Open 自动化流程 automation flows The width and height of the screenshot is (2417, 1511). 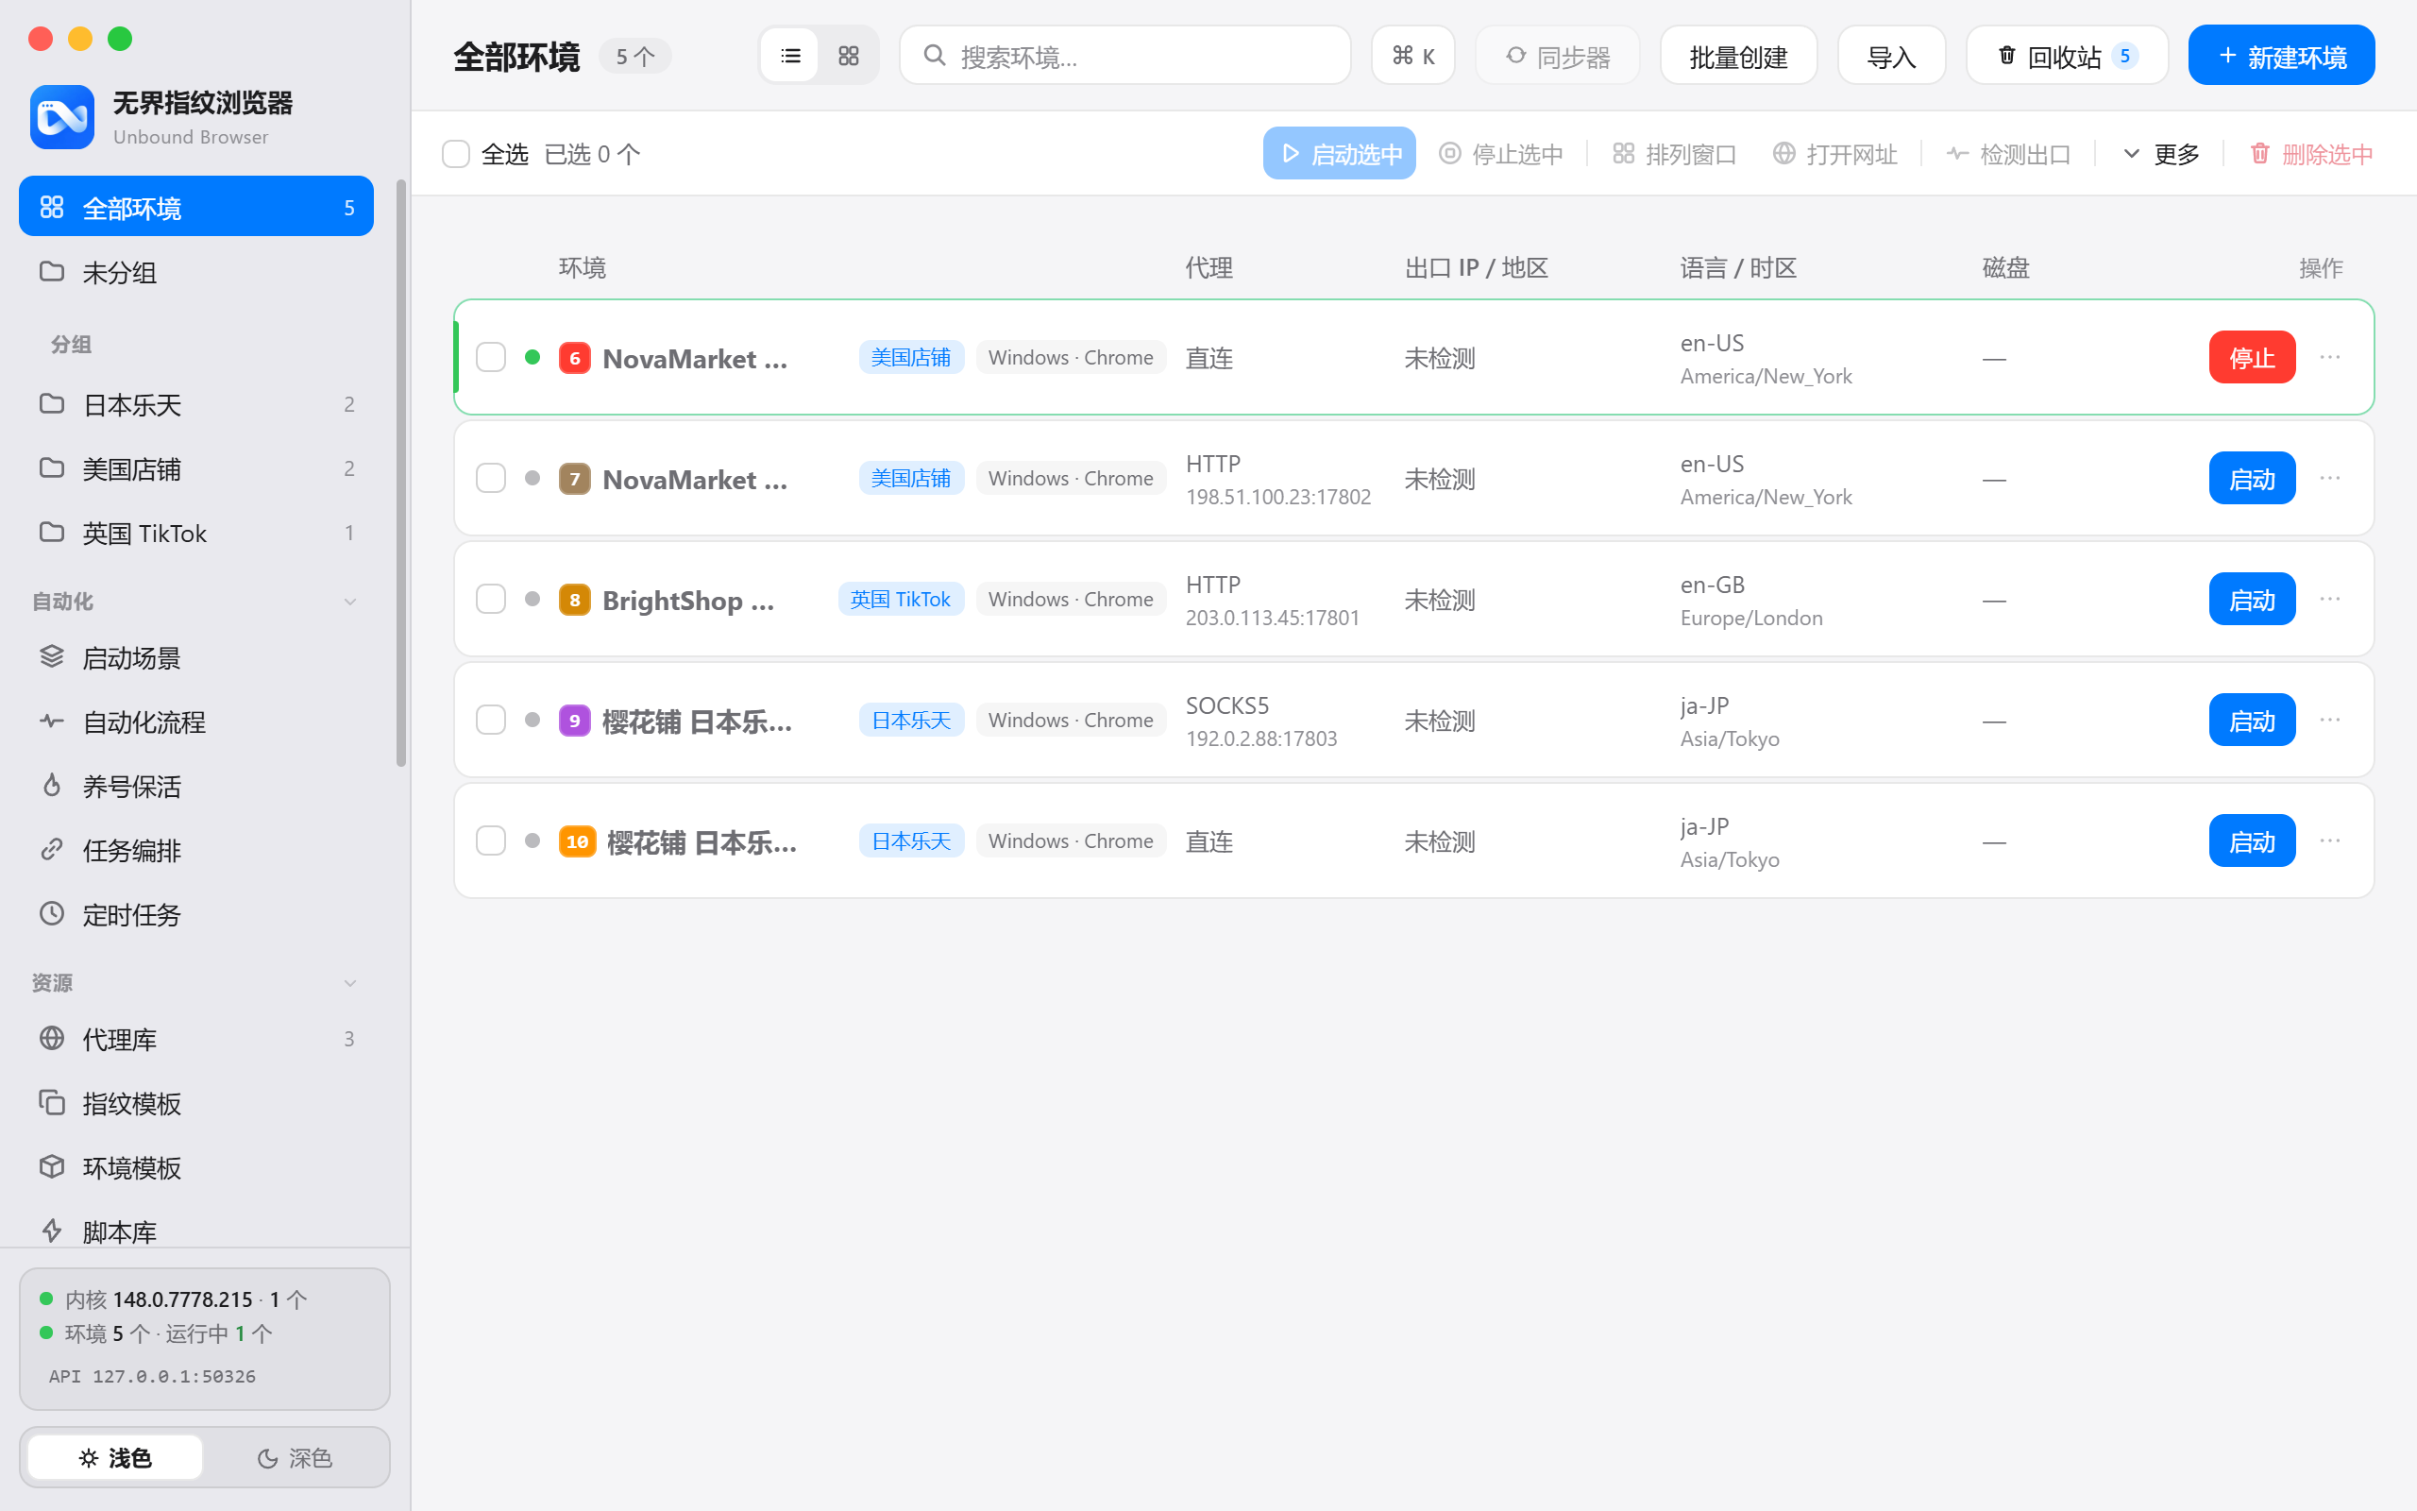(x=195, y=722)
